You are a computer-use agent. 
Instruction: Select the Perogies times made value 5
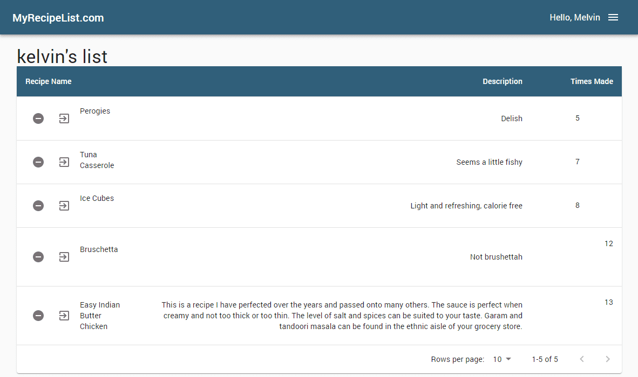click(578, 118)
